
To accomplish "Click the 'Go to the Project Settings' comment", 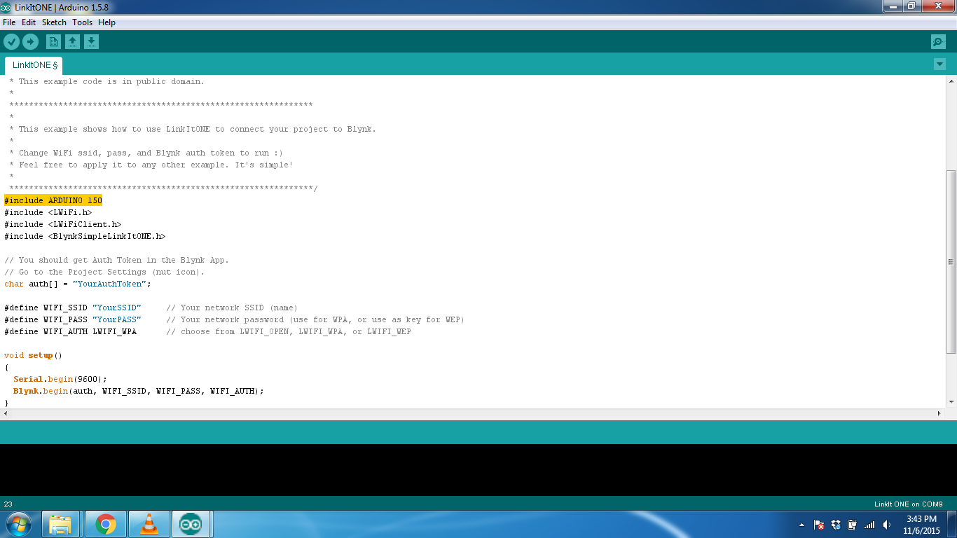I will pos(104,272).
